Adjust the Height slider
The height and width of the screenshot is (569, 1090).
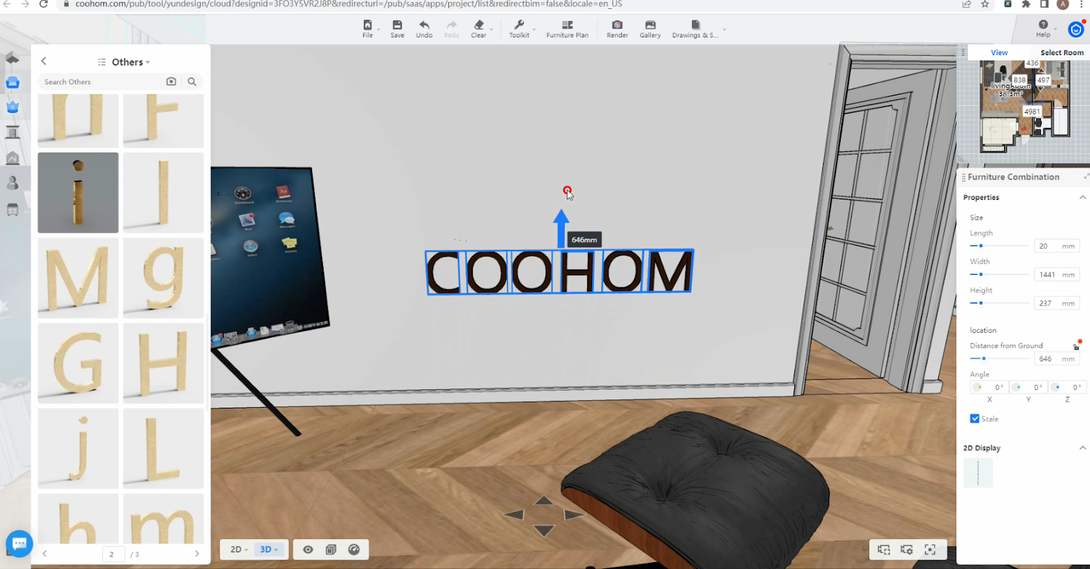coord(999,303)
